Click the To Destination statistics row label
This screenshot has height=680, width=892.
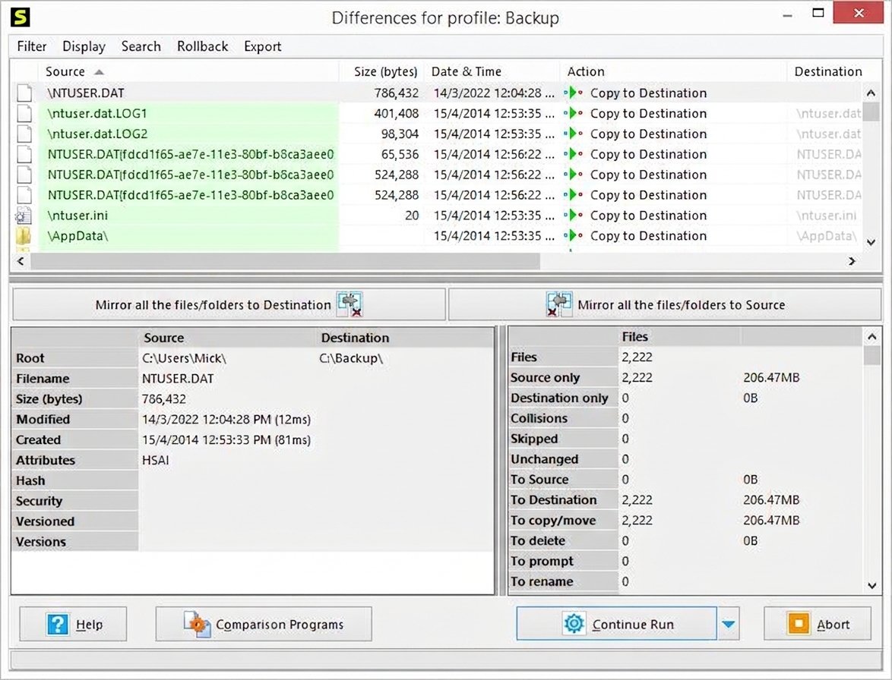click(x=553, y=500)
